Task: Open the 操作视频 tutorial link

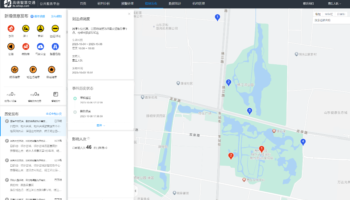Action: [39, 16]
